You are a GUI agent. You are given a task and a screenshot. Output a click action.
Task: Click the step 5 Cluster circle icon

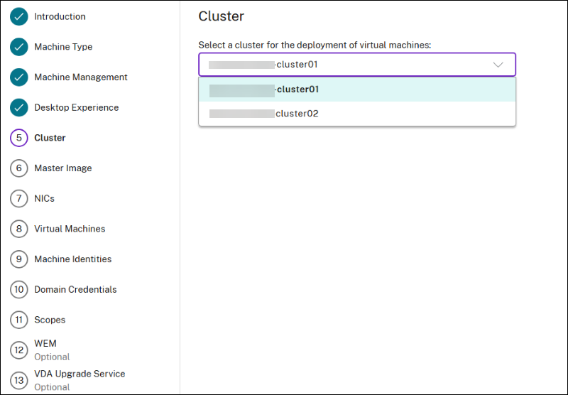click(19, 138)
